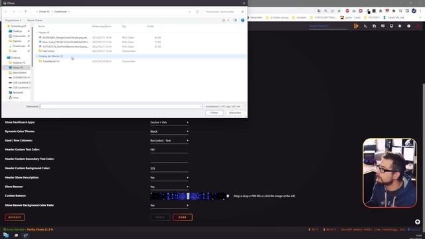
Task: Select Schnellzugriff in navigation pane
Action: (x=17, y=27)
